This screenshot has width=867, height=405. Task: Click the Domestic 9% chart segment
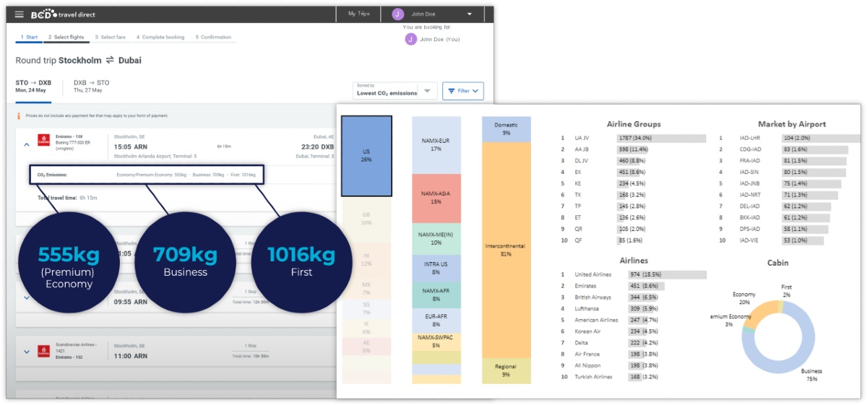(x=506, y=129)
